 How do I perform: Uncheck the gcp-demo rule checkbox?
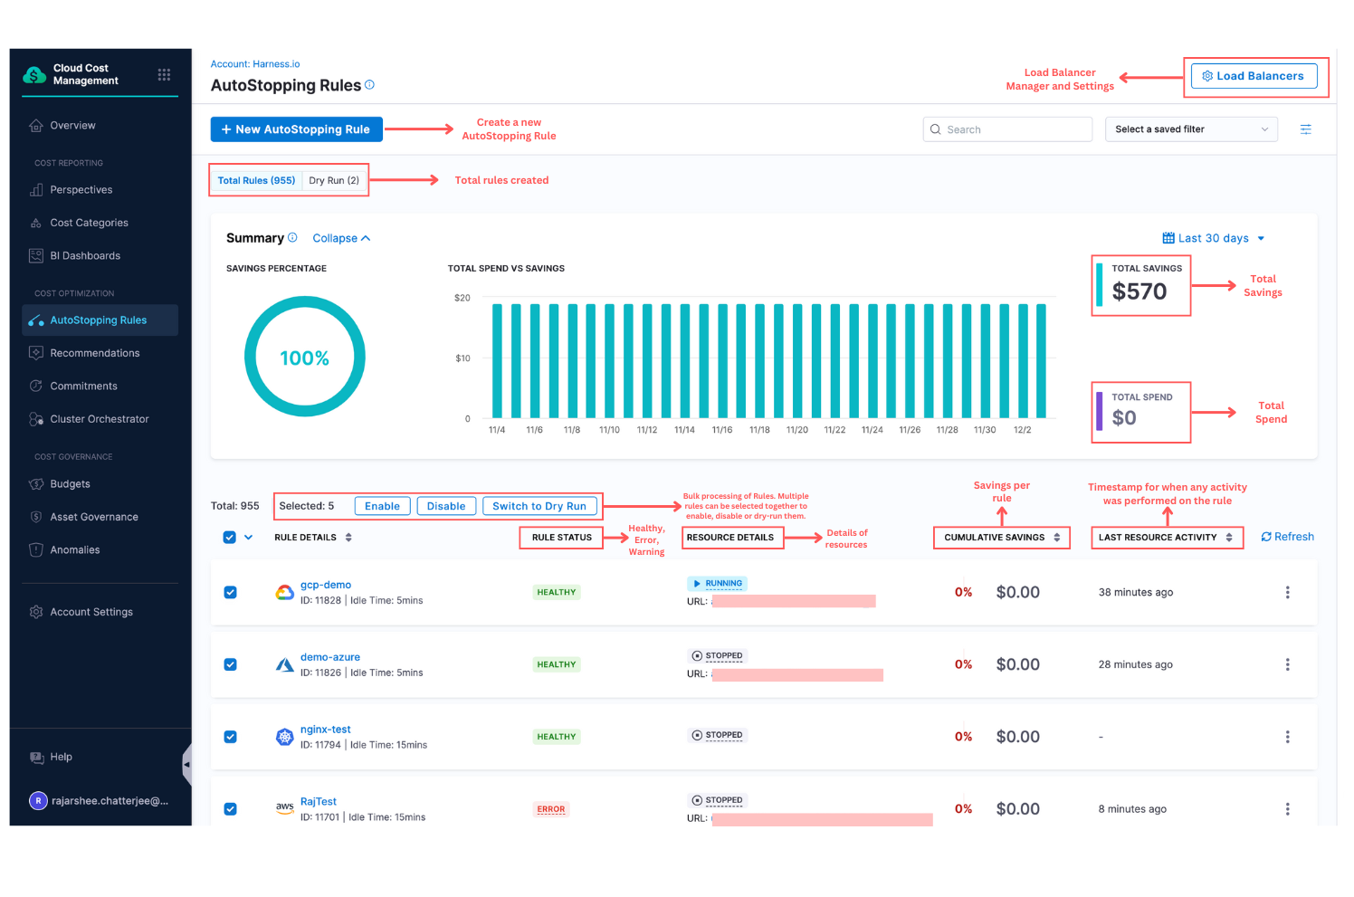tap(230, 593)
